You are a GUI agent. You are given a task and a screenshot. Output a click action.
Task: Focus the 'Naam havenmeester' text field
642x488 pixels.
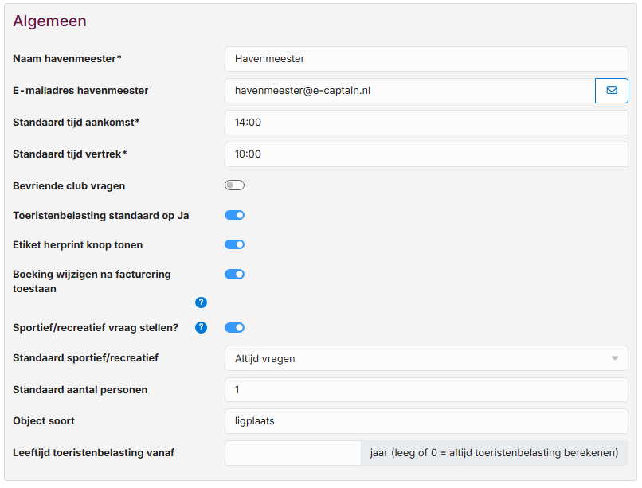[426, 59]
